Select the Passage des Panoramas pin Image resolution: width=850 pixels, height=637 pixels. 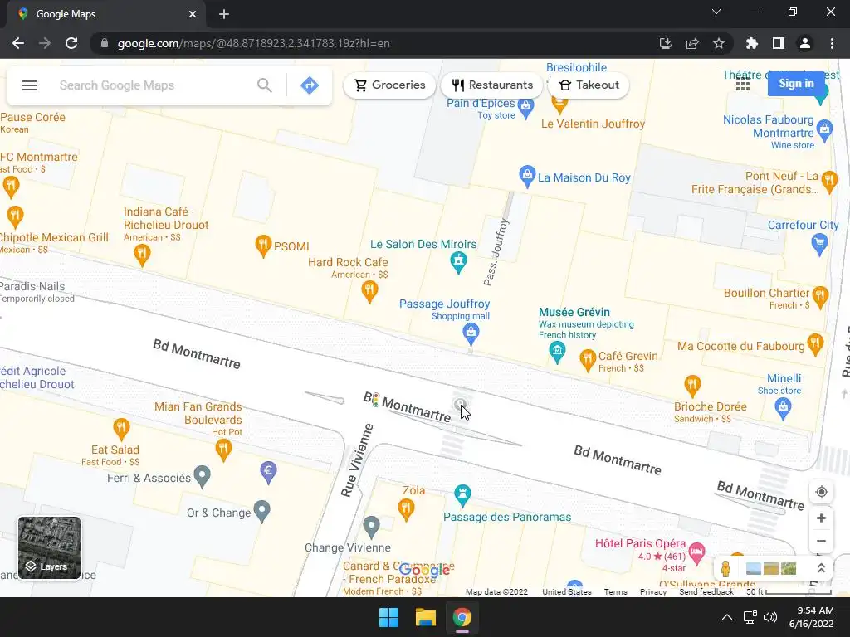click(462, 494)
